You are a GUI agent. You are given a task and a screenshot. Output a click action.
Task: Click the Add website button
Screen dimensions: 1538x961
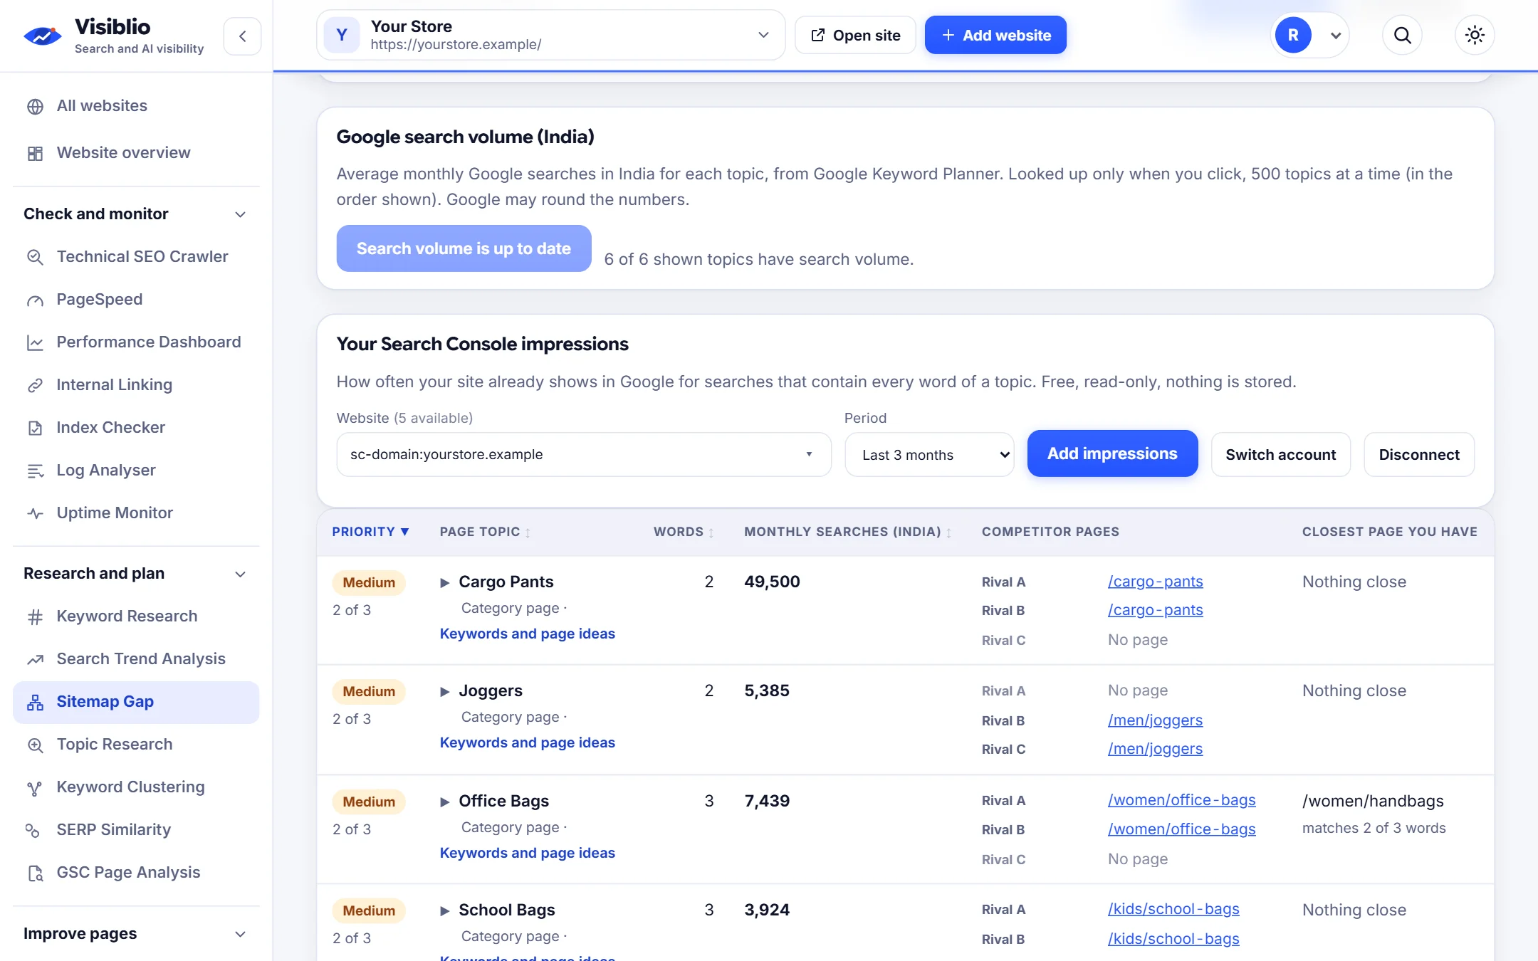tap(995, 35)
